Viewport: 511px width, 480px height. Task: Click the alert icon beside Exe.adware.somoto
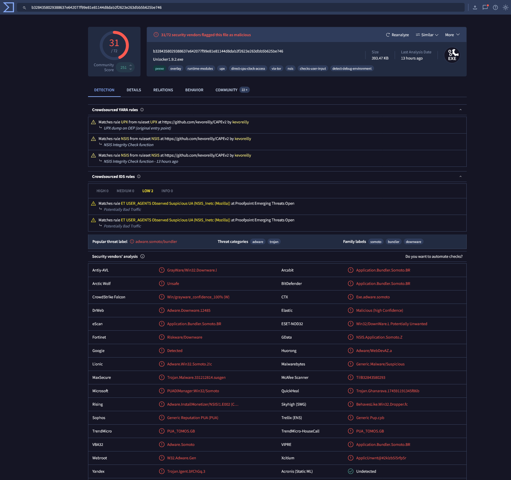351,297
